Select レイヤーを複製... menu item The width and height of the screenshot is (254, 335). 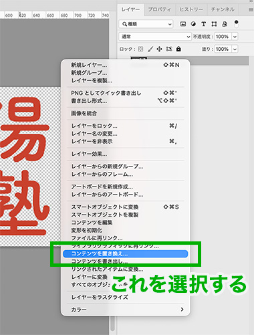click(x=126, y=80)
